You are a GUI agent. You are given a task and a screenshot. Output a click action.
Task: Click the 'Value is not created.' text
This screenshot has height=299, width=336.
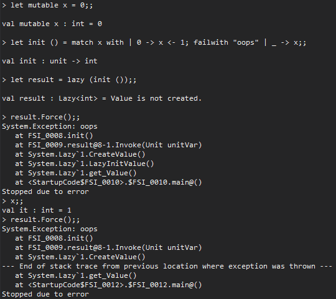(x=156, y=98)
